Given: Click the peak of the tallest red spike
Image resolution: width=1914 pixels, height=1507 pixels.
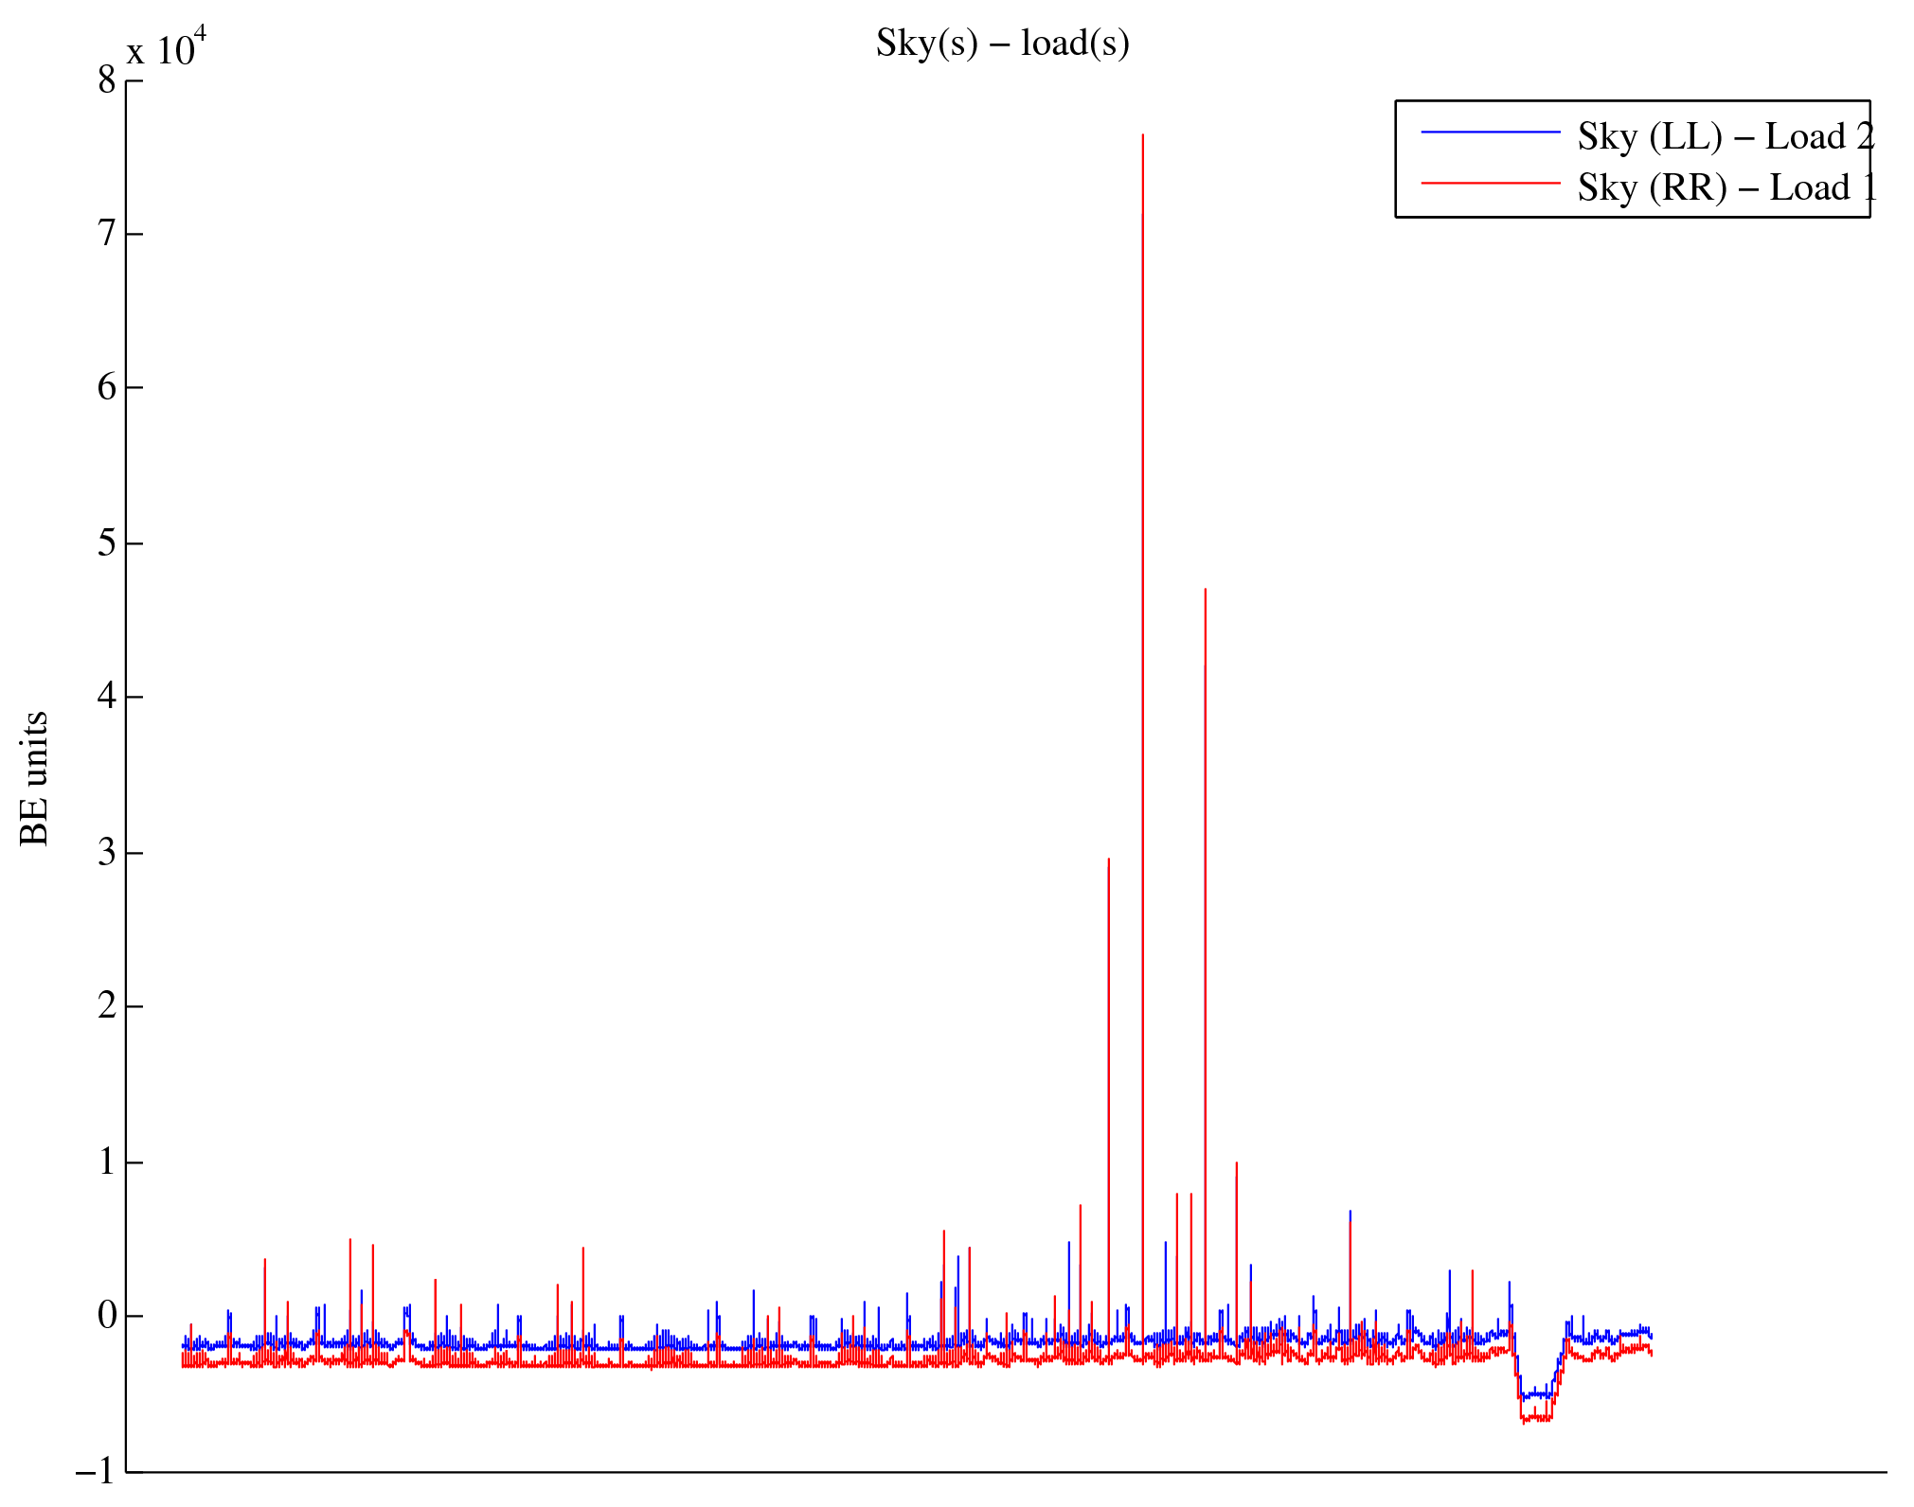Looking at the screenshot, I should pyautogui.click(x=1142, y=137).
